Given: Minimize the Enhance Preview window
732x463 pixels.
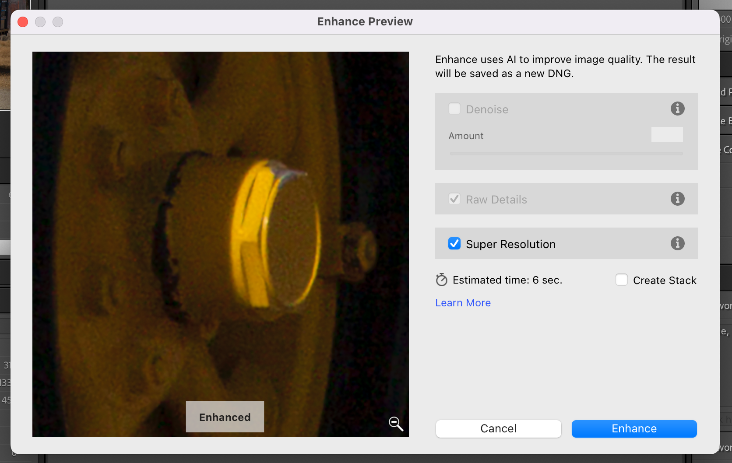Looking at the screenshot, I should click(x=40, y=21).
